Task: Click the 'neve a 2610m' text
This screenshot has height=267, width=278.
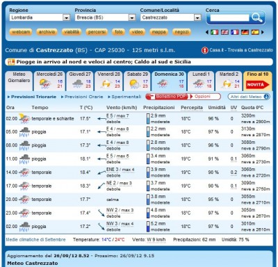Action: click(x=255, y=229)
